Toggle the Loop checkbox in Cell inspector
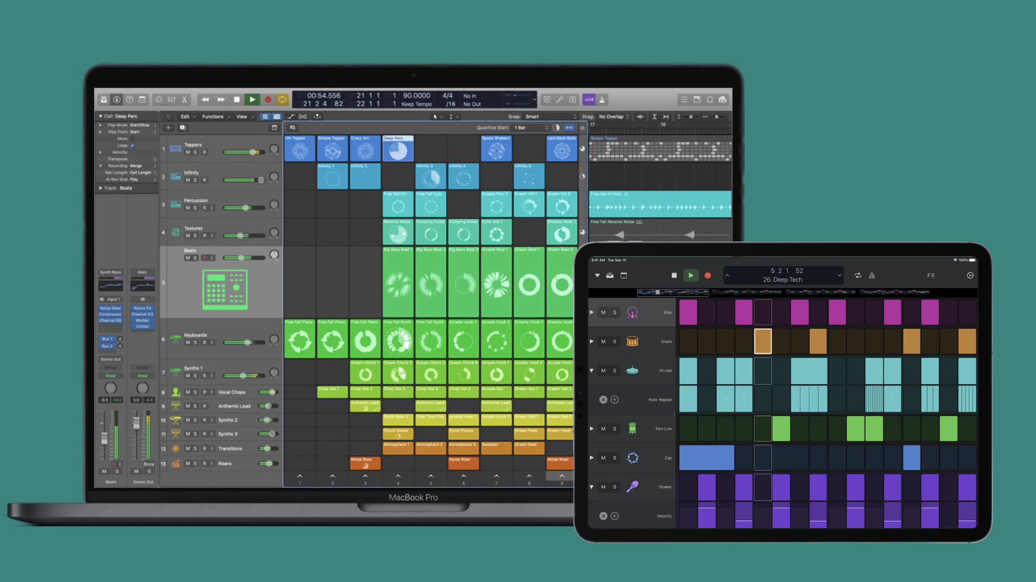 [x=132, y=145]
